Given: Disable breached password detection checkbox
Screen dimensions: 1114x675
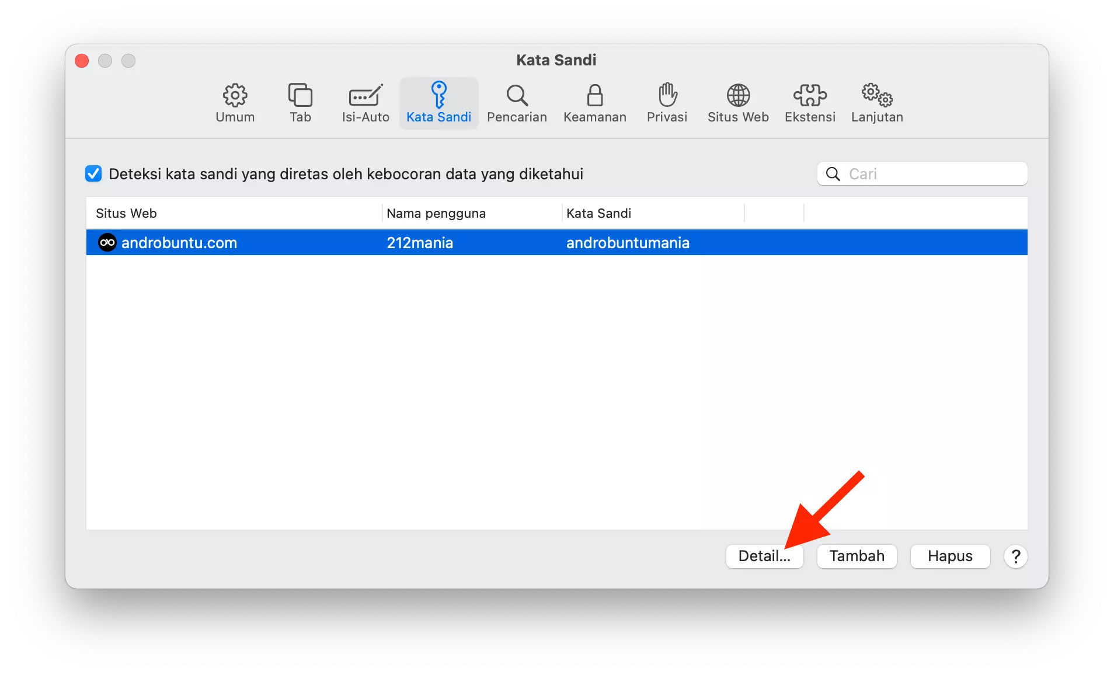Looking at the screenshot, I should pos(93,173).
